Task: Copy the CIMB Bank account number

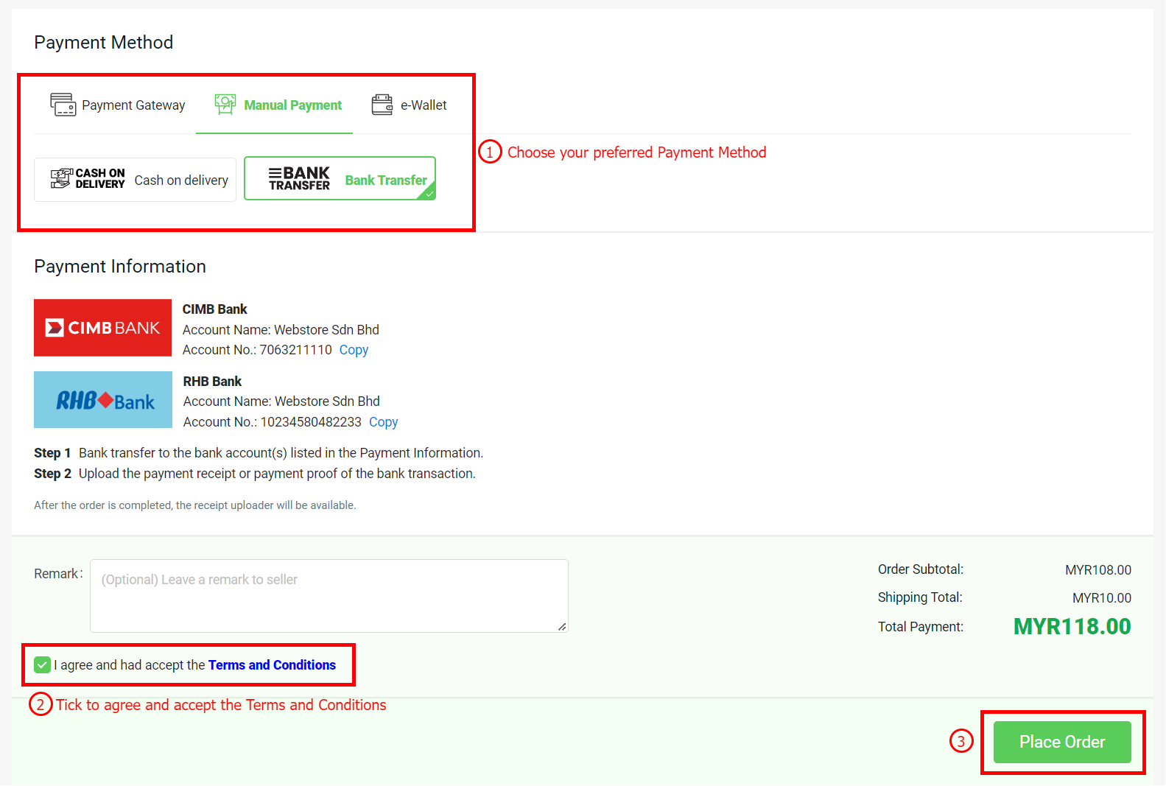Action: coord(354,349)
